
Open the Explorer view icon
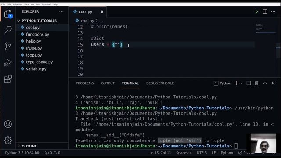[x=8, y=14]
